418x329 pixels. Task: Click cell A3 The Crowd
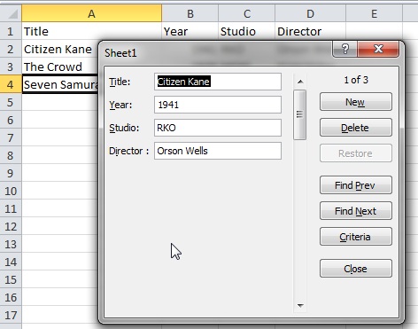(x=60, y=67)
